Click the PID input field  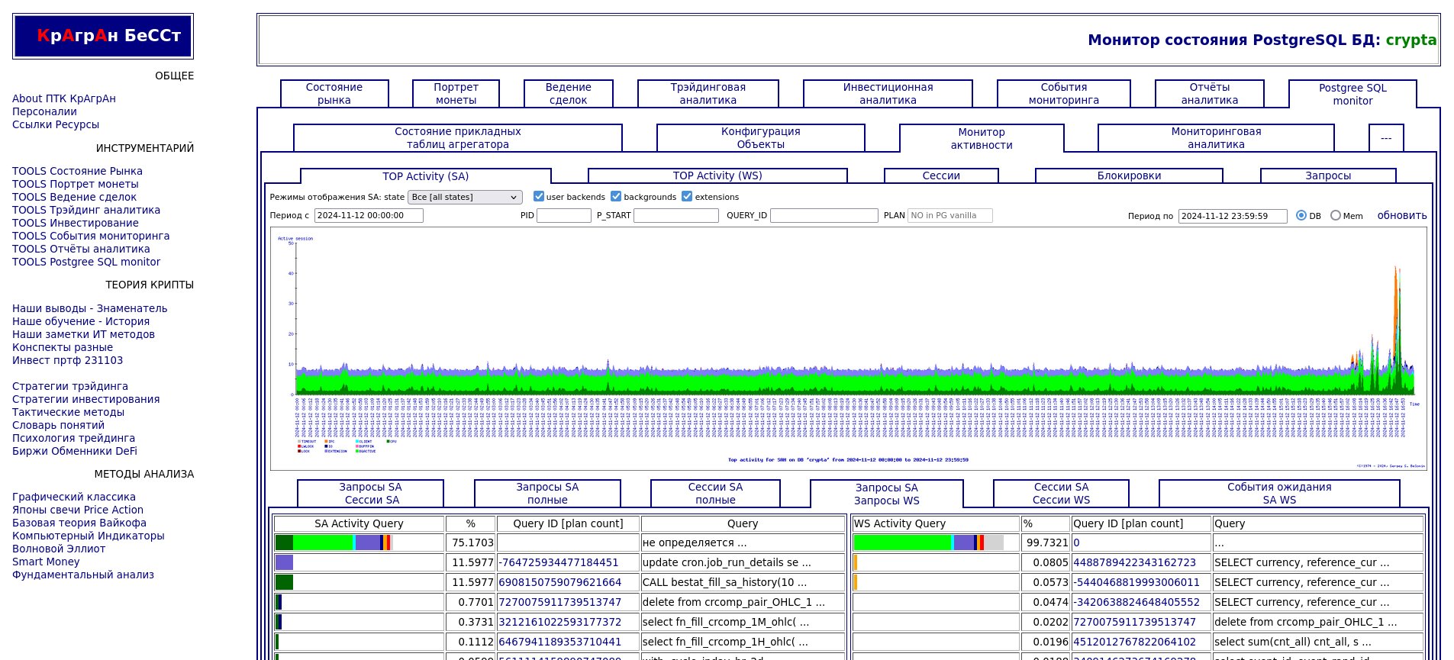point(564,216)
